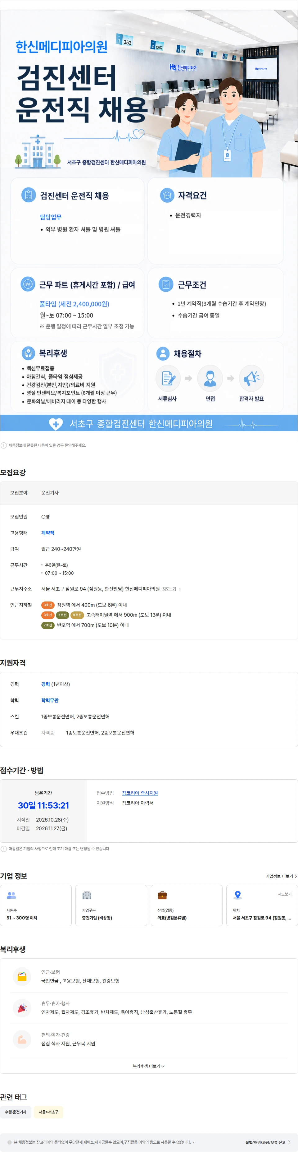This screenshot has height=1152, width=298.
Task: Click the 편의·여가·건강 muscle arm icon
Action: 22,1039
